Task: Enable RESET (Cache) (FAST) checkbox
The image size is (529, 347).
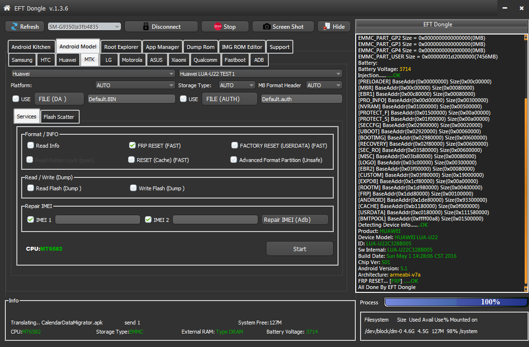Action: tap(132, 160)
